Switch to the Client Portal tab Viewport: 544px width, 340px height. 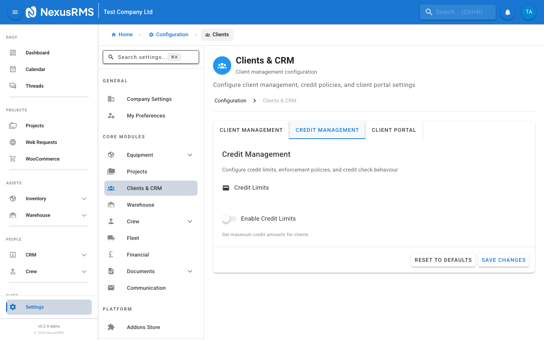point(394,130)
